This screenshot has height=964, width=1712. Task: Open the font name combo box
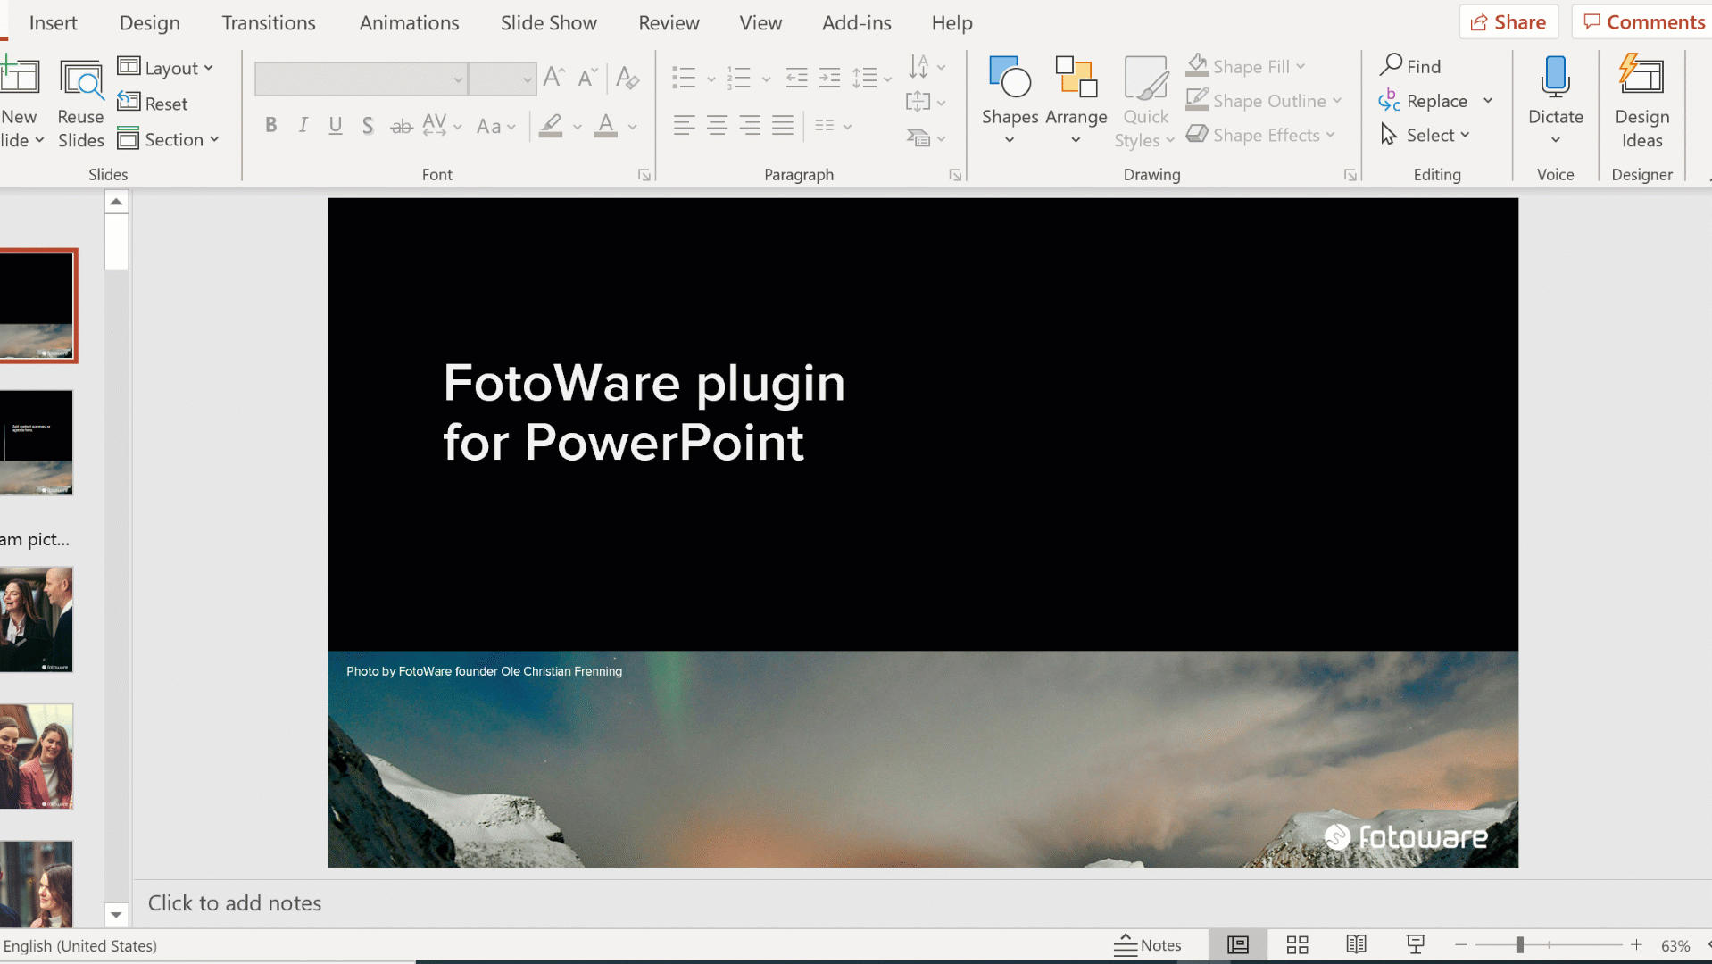[361, 79]
